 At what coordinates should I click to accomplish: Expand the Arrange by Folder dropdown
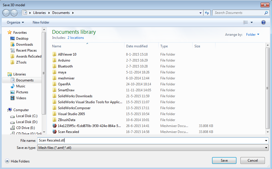pyautogui.click(x=252, y=35)
